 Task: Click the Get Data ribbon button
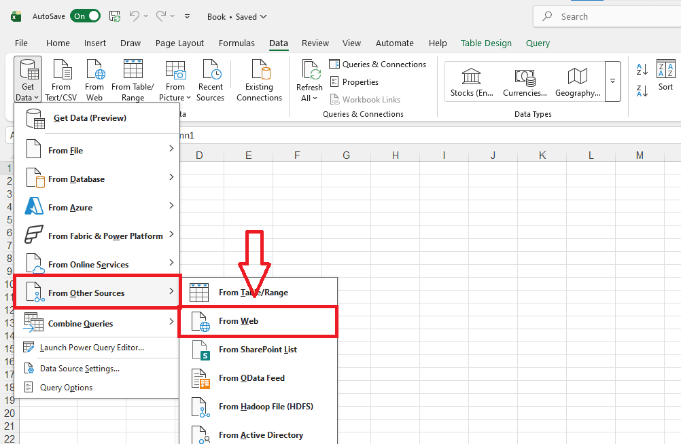click(28, 79)
